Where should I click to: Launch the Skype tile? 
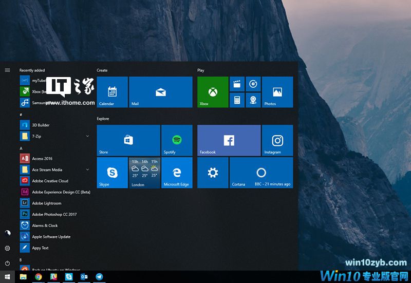[x=112, y=173]
